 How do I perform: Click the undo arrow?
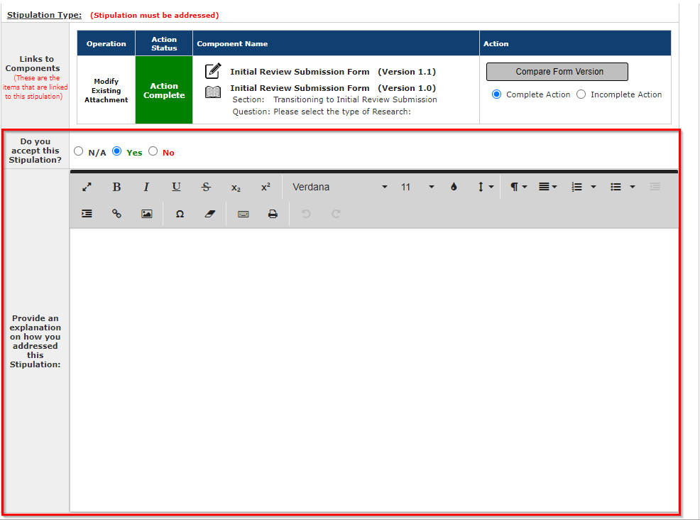(x=306, y=214)
